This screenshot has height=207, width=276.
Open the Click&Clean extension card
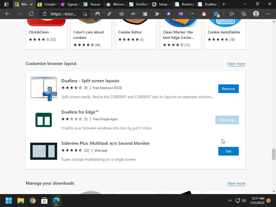click(x=46, y=34)
